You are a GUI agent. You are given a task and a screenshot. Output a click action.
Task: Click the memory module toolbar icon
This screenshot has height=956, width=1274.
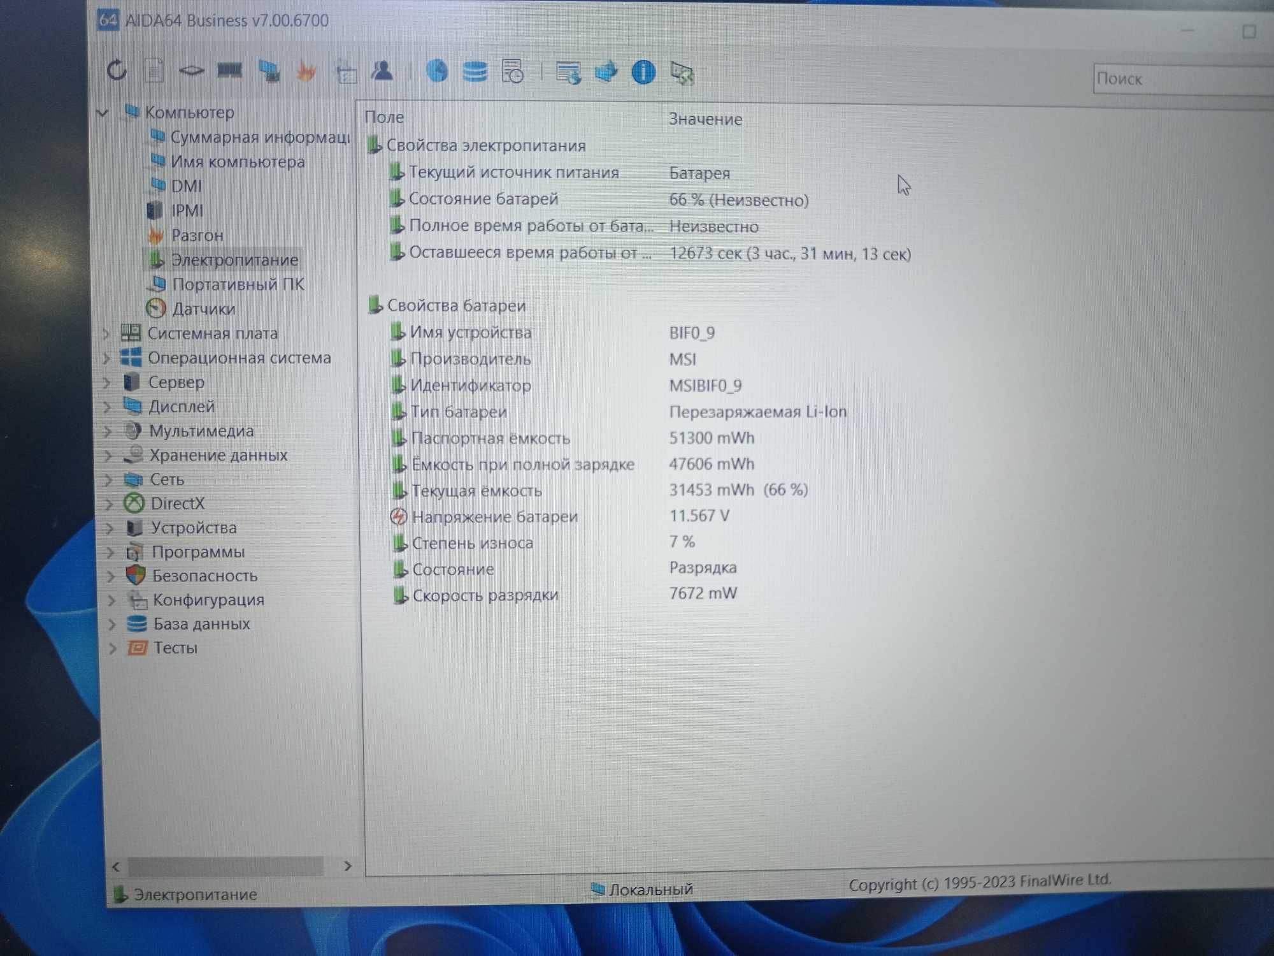[229, 70]
